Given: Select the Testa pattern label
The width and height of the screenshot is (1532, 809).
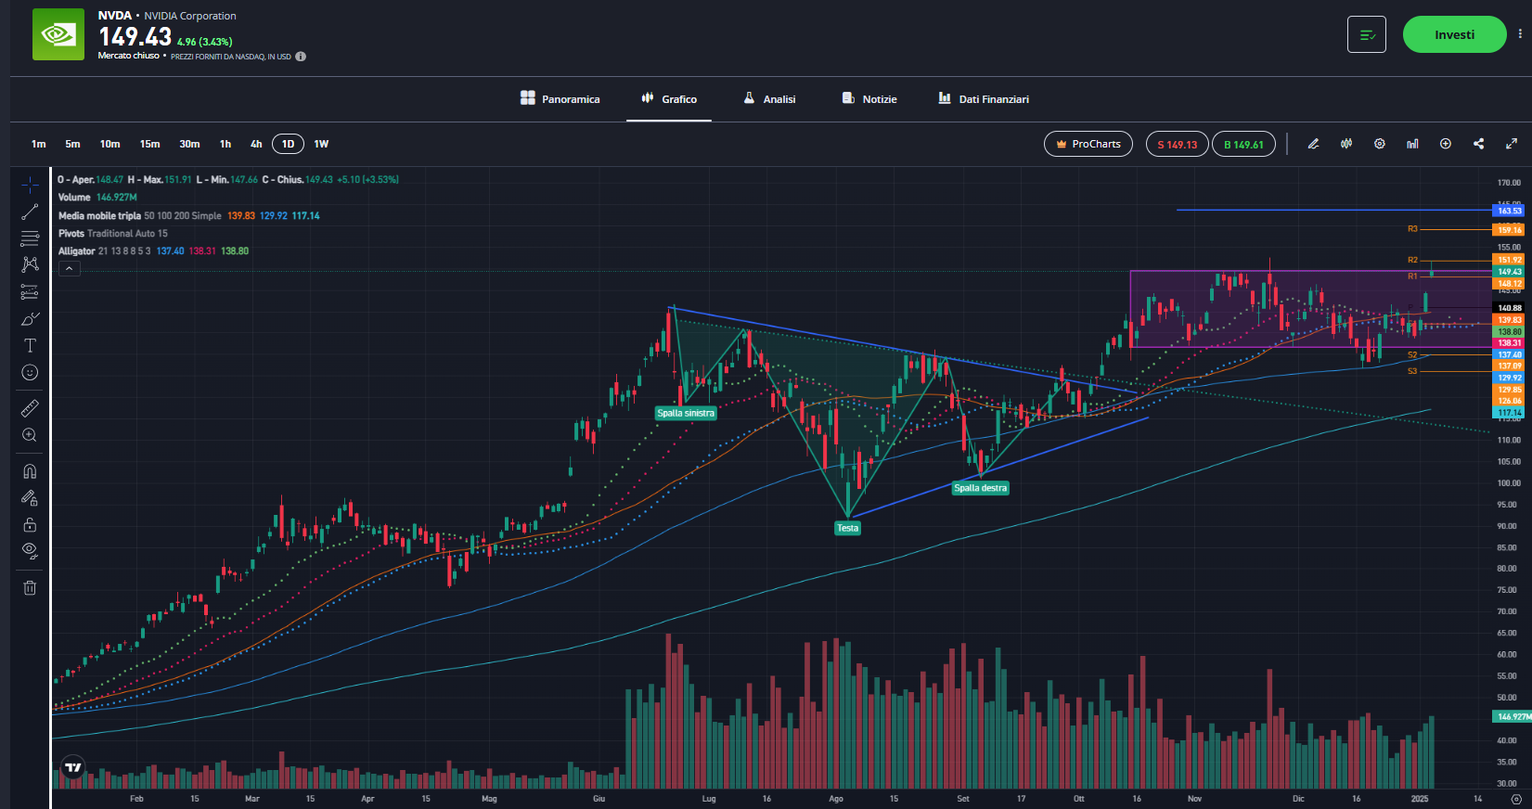Looking at the screenshot, I should pos(848,528).
